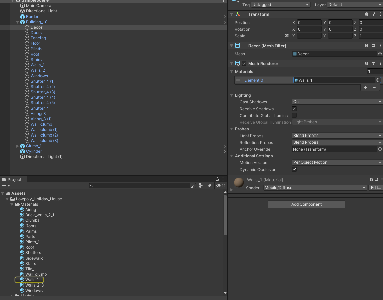The image size is (383, 300).
Task: Open the Cast Shadows dropdown
Action: pyautogui.click(x=337, y=102)
